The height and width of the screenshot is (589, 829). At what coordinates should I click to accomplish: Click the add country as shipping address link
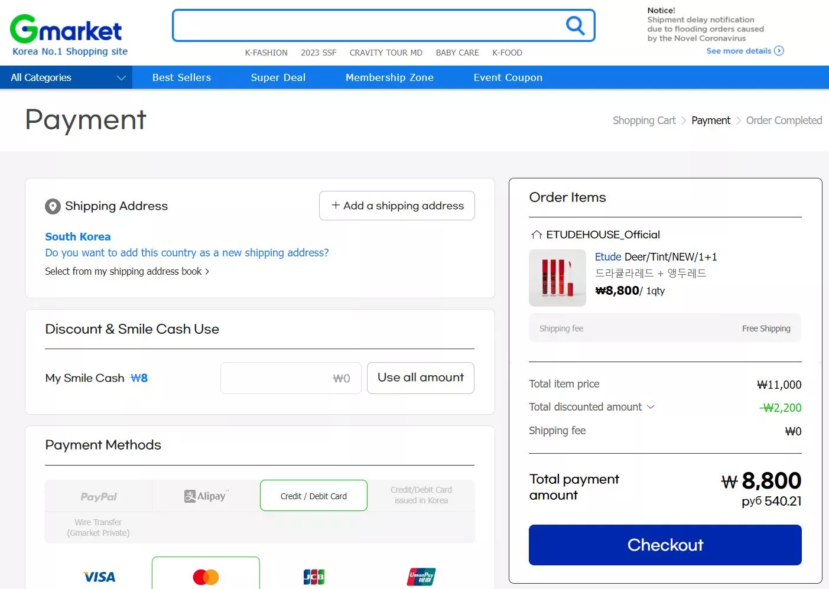tap(187, 253)
